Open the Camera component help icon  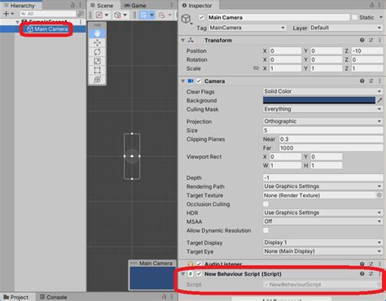click(x=362, y=81)
